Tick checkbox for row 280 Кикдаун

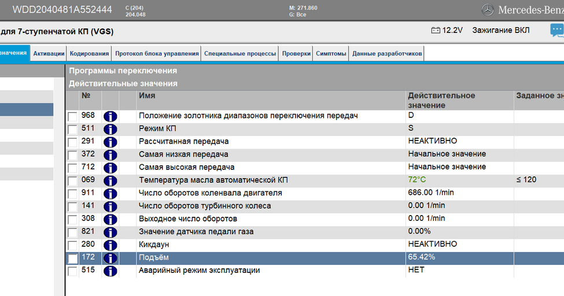pos(72,246)
